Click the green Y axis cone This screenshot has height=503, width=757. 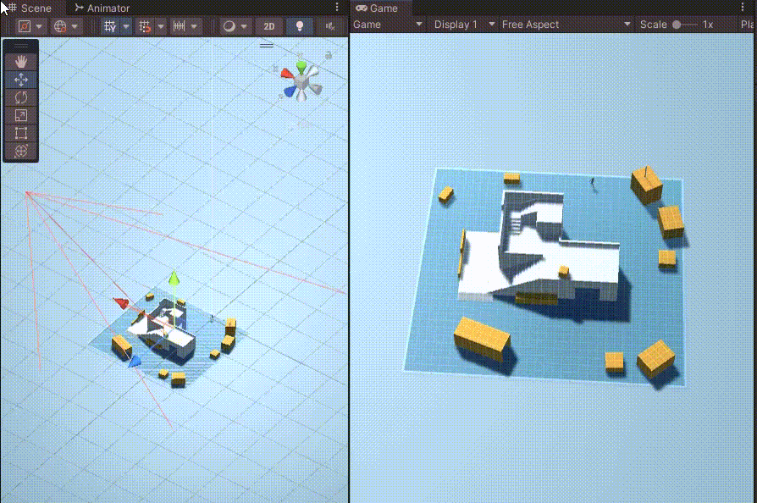301,67
